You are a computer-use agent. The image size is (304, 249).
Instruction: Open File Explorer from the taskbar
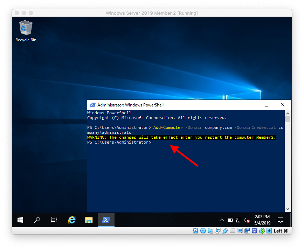click(89, 220)
